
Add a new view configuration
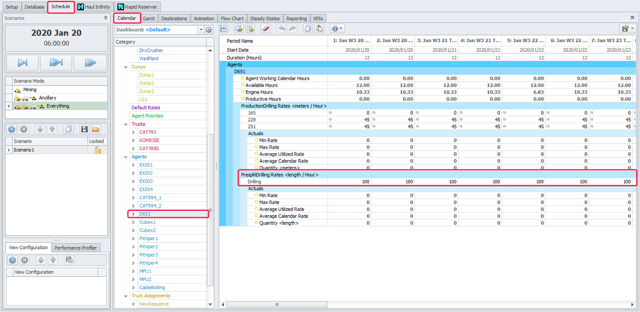tap(12, 260)
